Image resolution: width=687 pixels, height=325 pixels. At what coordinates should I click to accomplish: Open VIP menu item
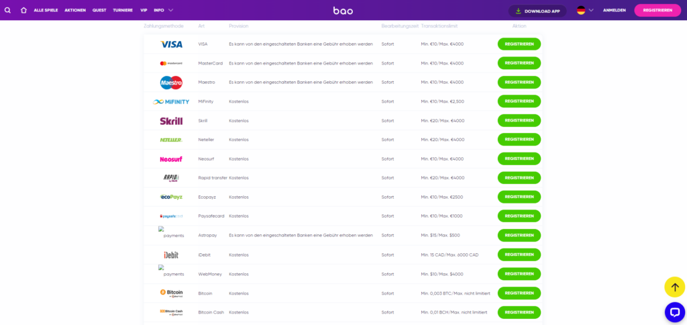(x=144, y=10)
